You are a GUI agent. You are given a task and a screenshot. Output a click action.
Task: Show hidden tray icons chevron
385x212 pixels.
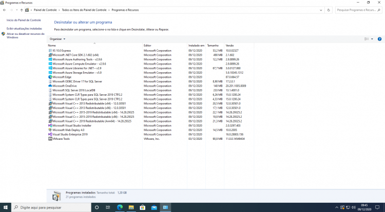click(x=337, y=207)
